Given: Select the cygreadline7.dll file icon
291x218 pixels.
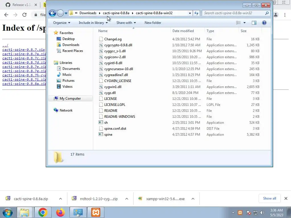Looking at the screenshot, I should pyautogui.click(x=101, y=75).
